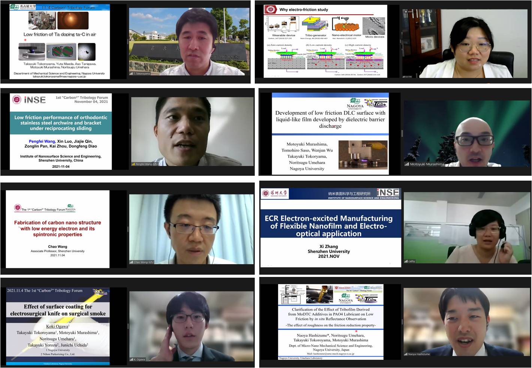Click signal bars beside Motoyuki Murashima name

point(406,164)
